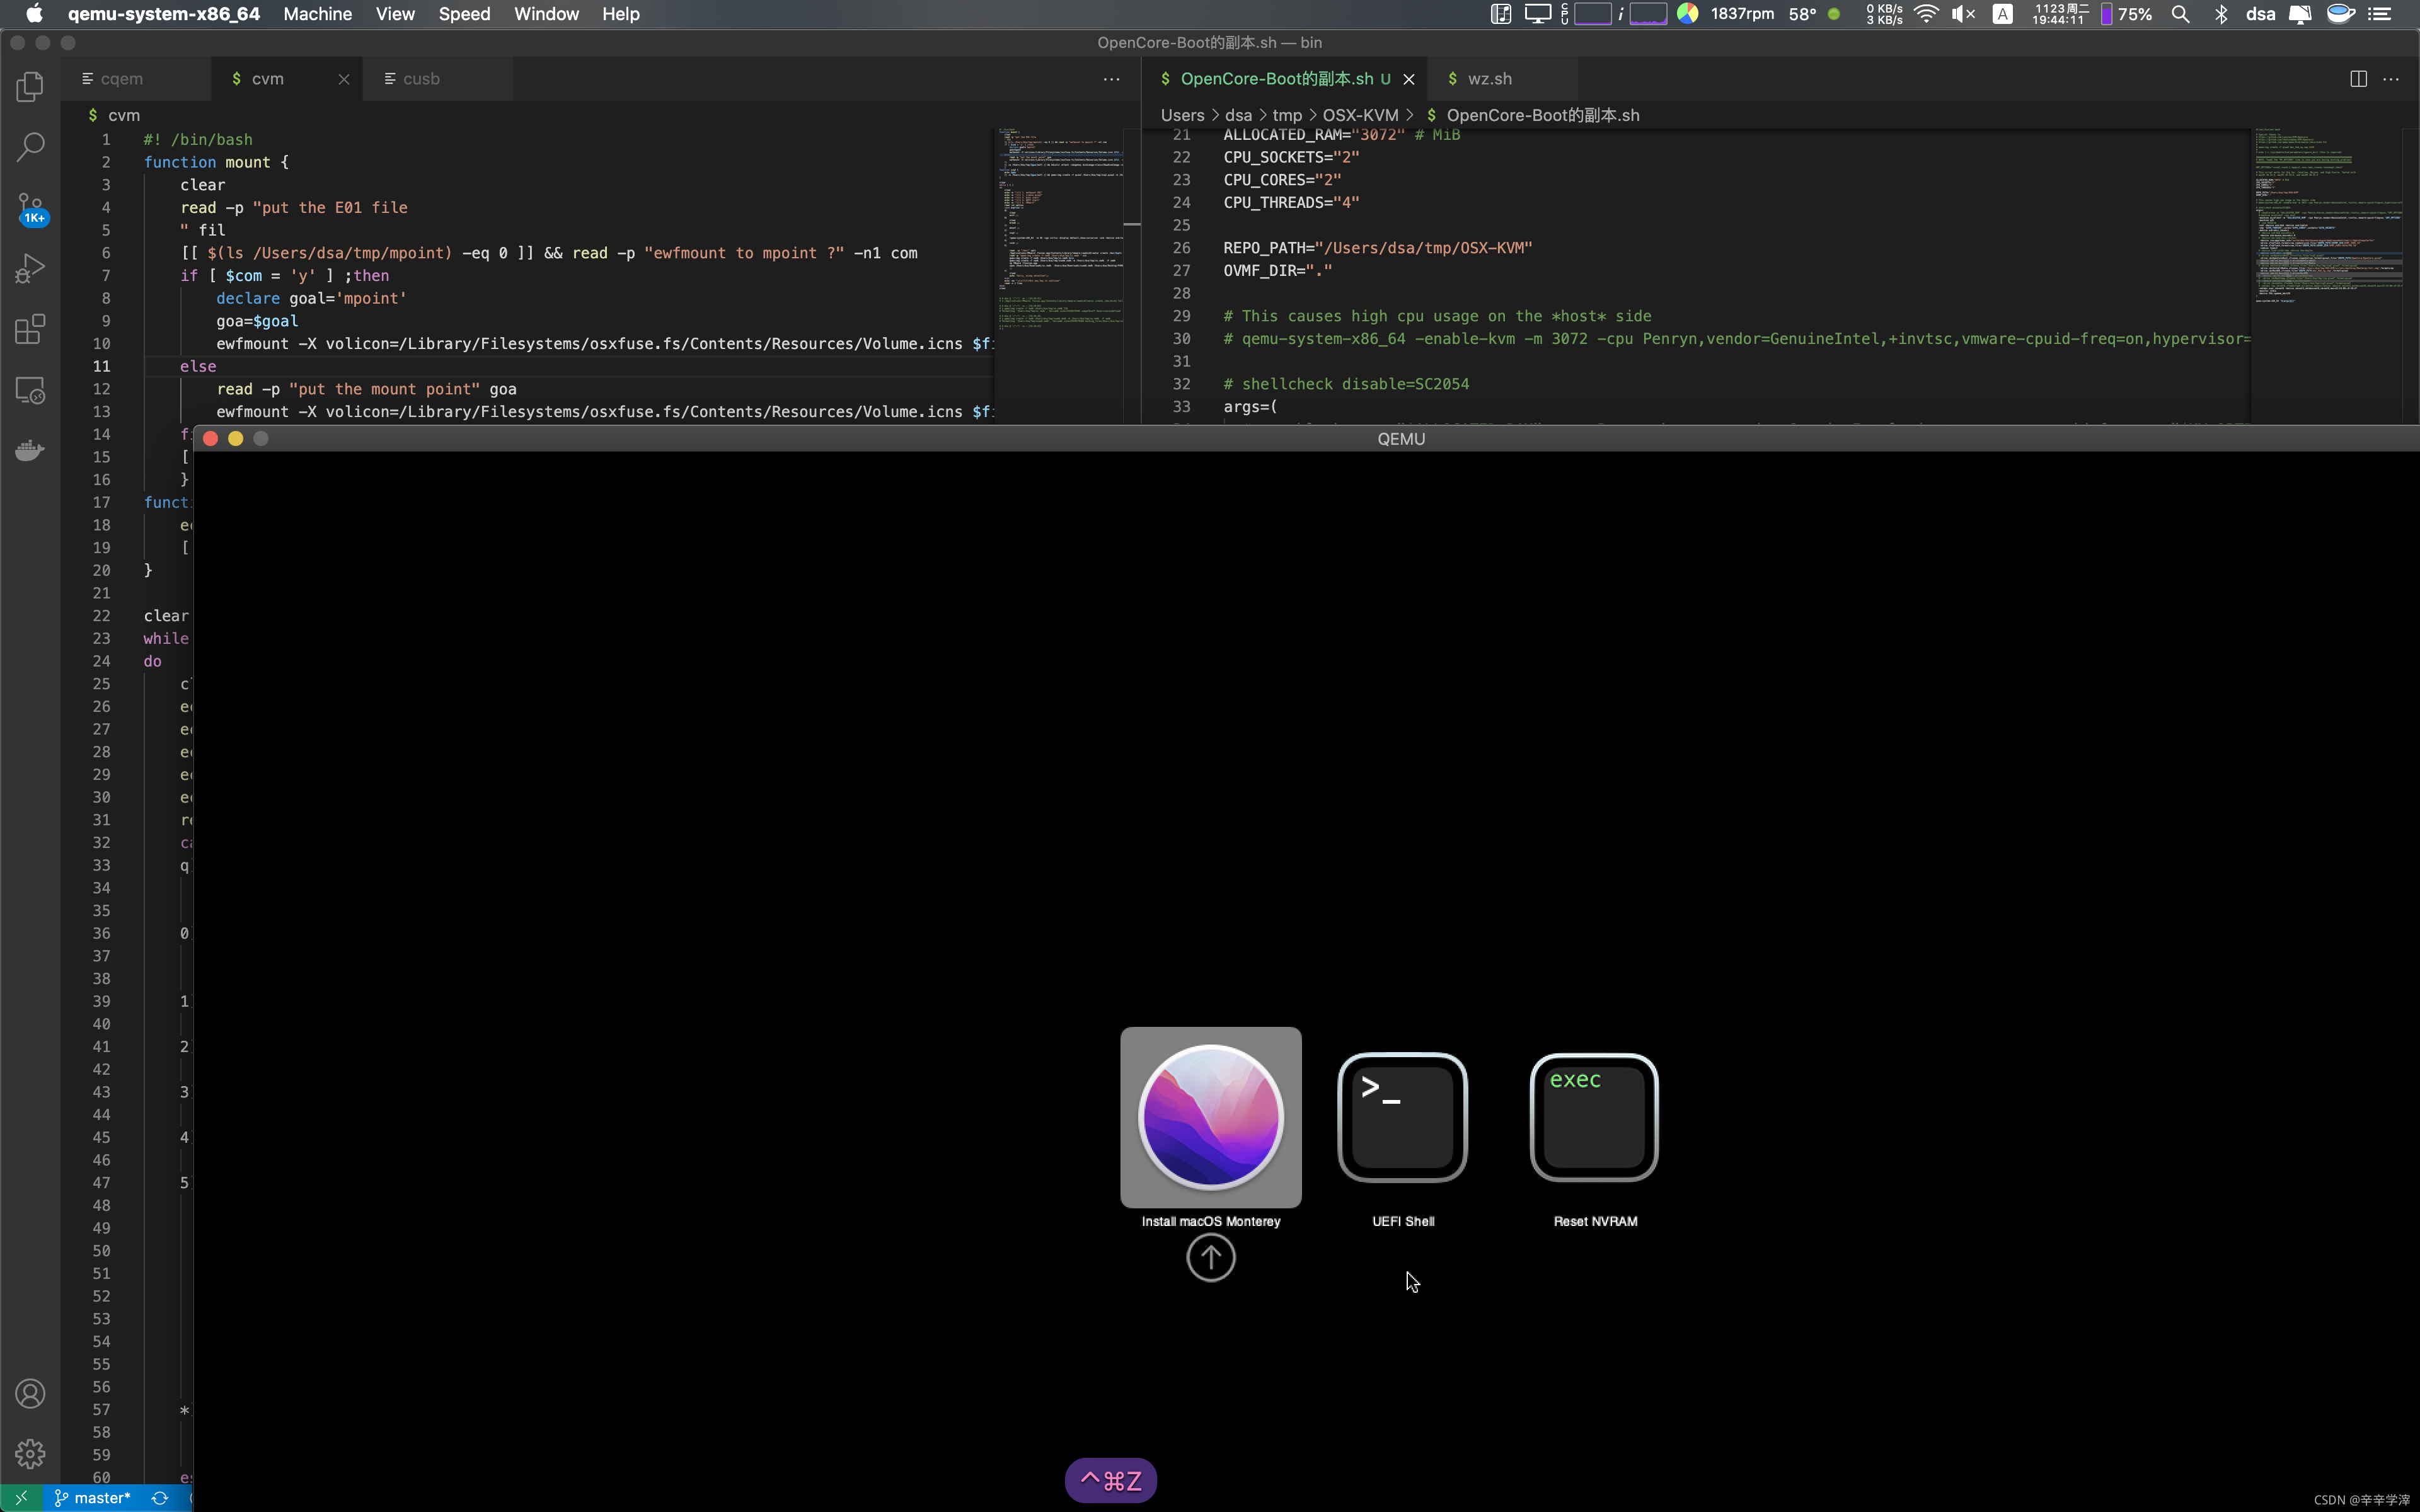
Task: Split the right editor pane
Action: 2358,79
